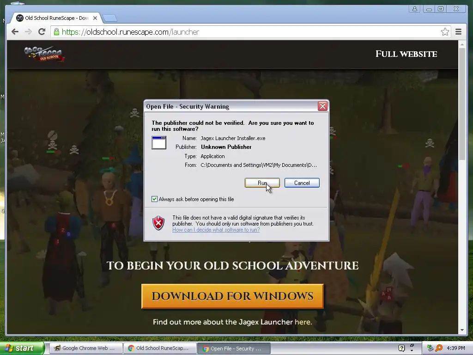Close the Security Warning dialog with red X
This screenshot has height=355, width=473.
pos(322,106)
